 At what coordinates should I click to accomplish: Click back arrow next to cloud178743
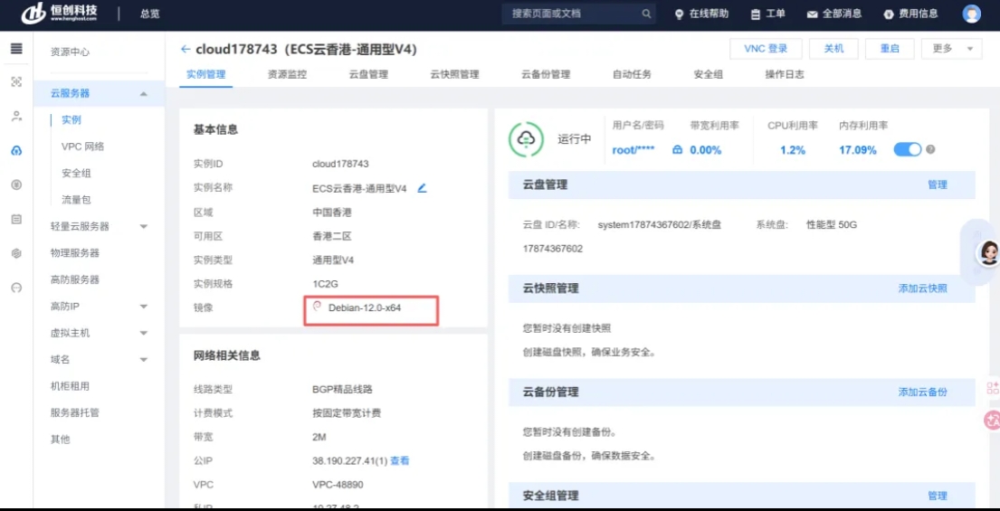coord(186,49)
